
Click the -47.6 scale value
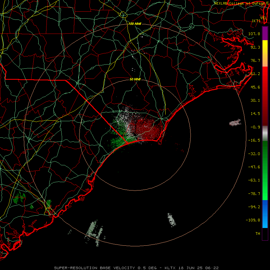(x=254, y=167)
